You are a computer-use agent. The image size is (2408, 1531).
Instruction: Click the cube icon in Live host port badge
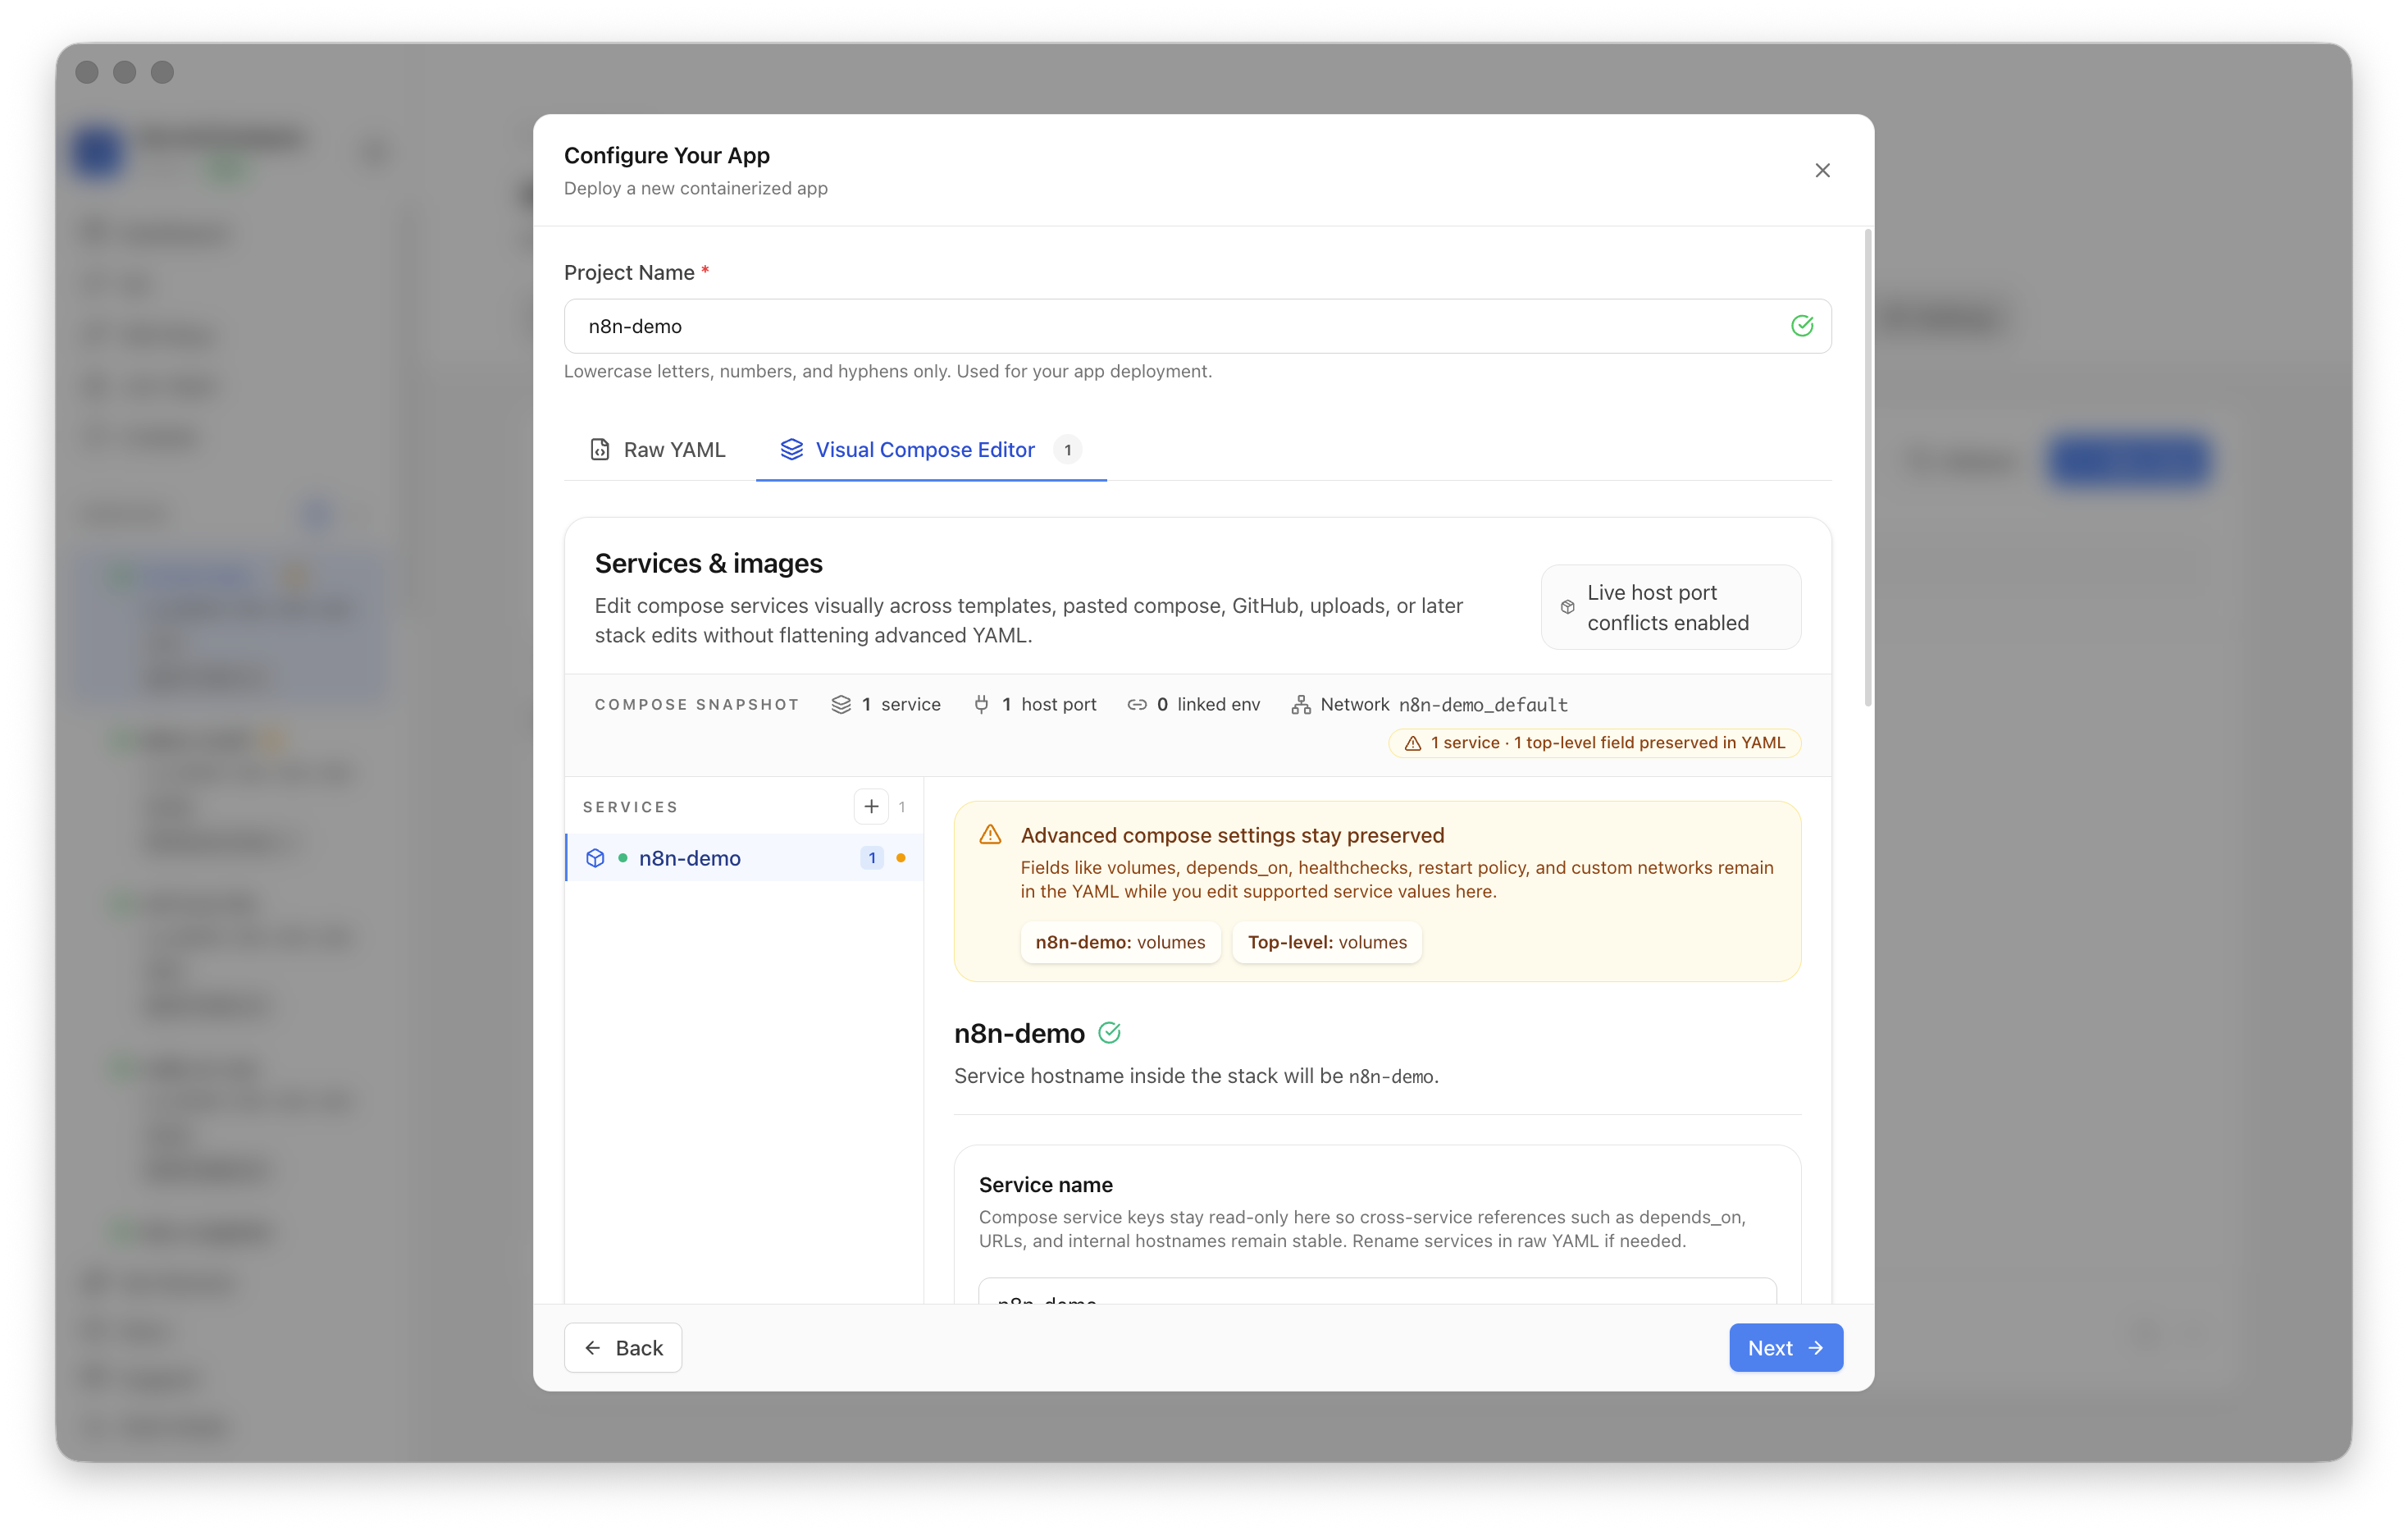pos(1567,607)
